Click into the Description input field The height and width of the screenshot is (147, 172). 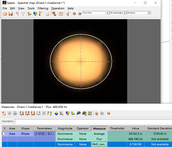93,122
